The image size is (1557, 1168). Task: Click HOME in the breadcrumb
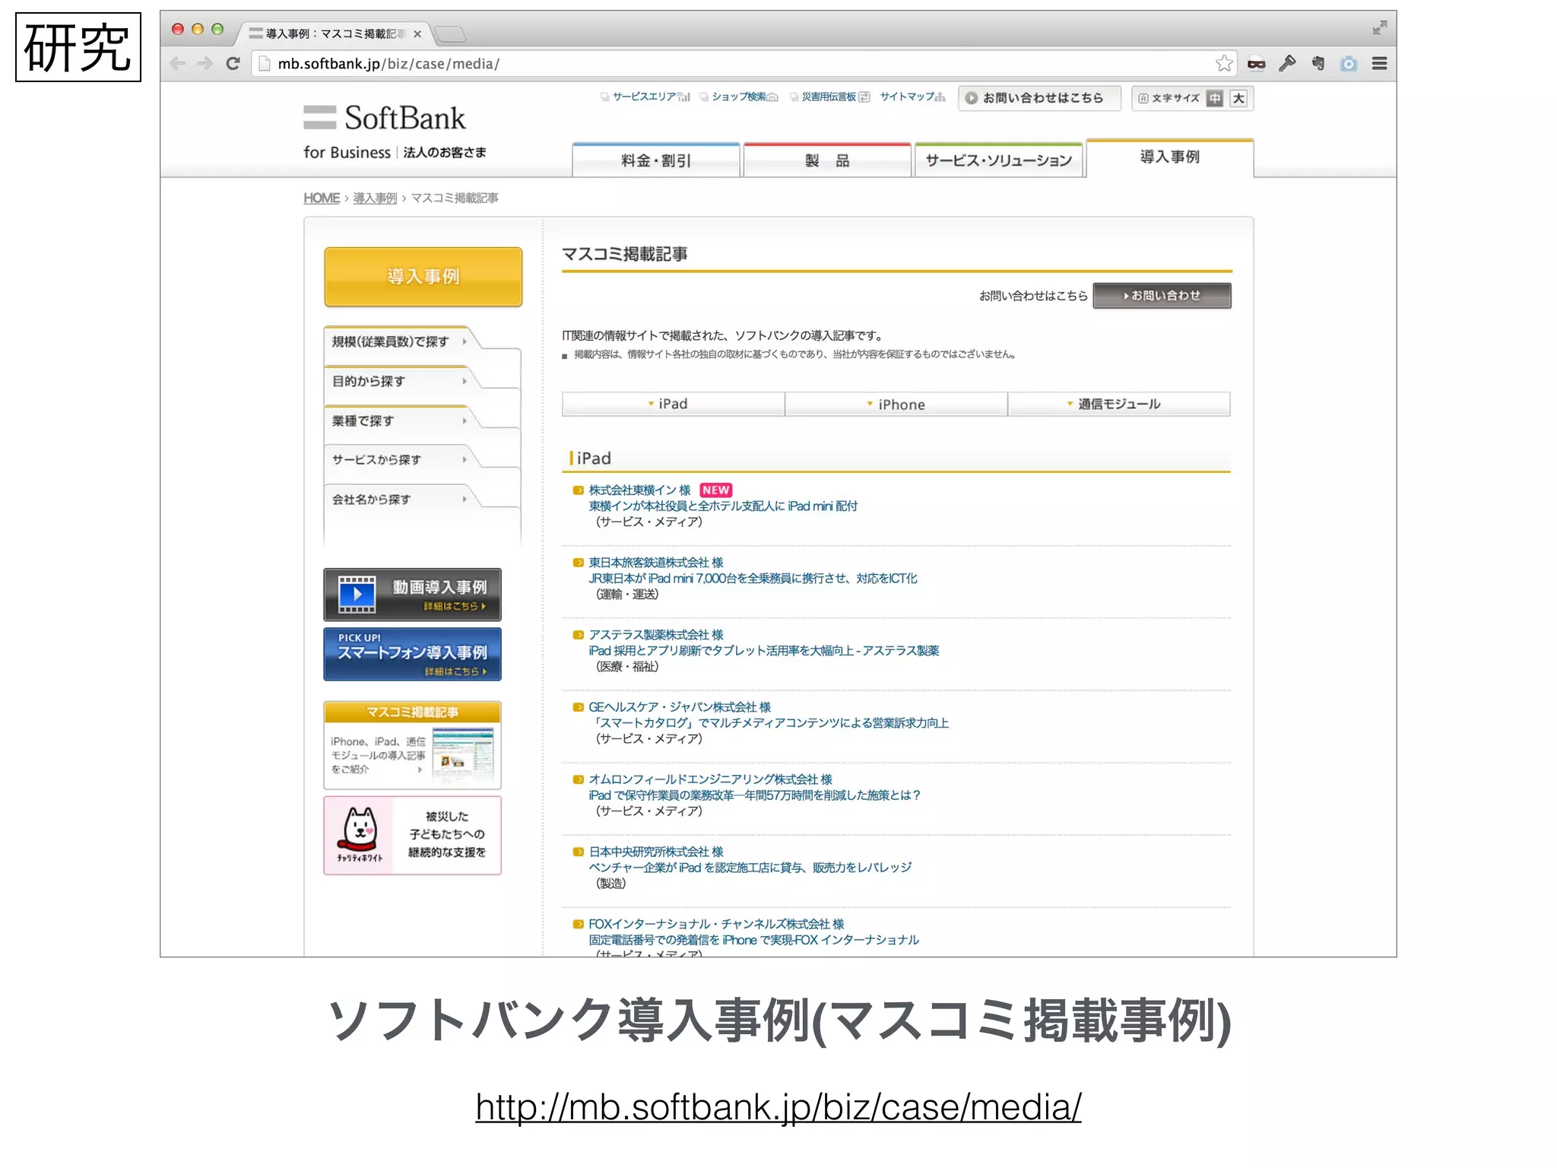tap(322, 198)
